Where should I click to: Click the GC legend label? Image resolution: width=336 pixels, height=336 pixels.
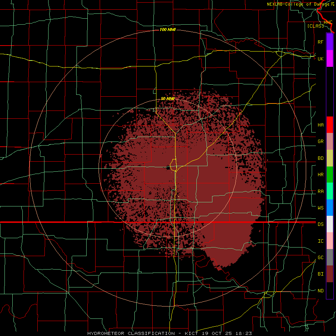coord(320,258)
